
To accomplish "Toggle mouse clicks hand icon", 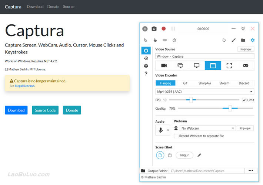I will pos(155,40).
